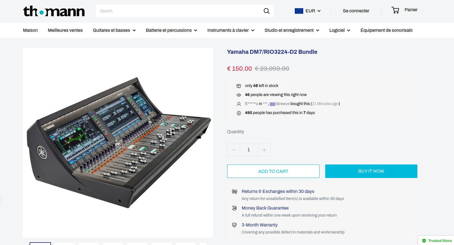Screen dimensions: 454x245
Task: Click the purchases coin icon
Action: 239,113
